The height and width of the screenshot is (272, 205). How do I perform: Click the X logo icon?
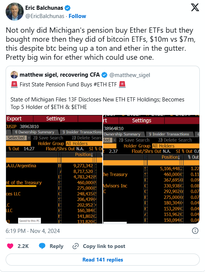pos(195,8)
